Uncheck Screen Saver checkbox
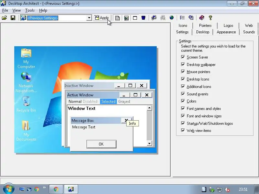The width and height of the screenshot is (259, 194). click(183, 57)
